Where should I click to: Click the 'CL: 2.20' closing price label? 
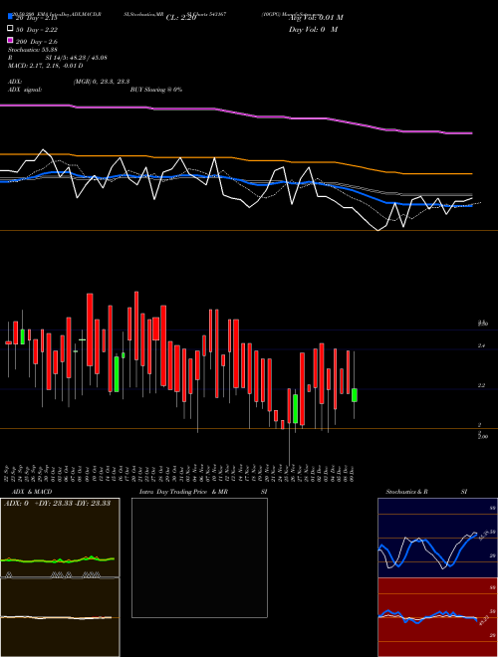[x=181, y=18]
